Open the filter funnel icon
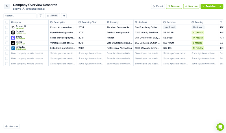 (41, 16)
